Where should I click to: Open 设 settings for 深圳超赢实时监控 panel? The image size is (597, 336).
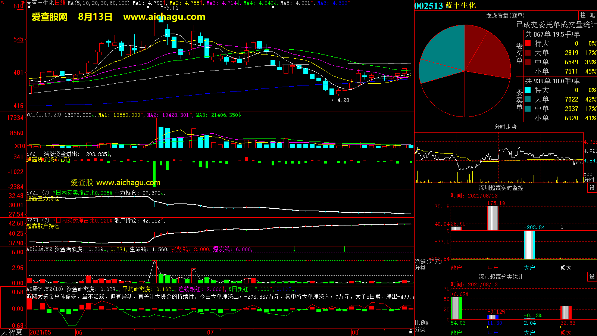(592, 188)
